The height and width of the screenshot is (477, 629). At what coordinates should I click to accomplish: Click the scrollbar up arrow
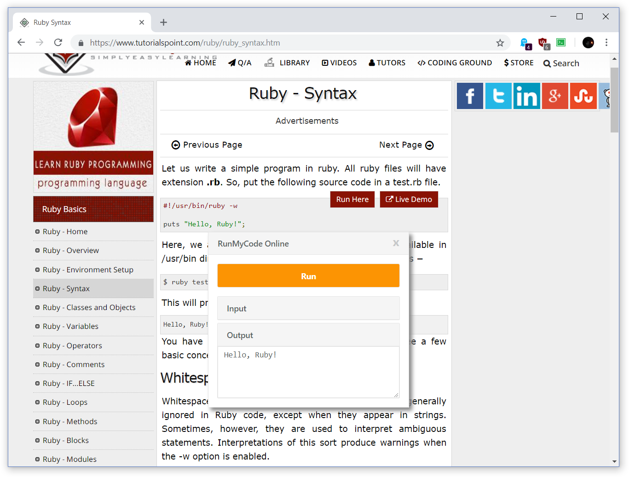tap(614, 59)
